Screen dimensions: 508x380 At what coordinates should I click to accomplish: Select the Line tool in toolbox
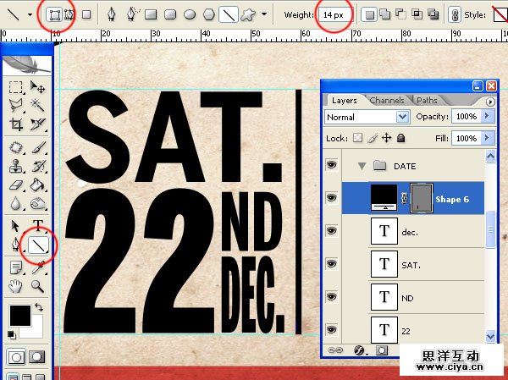coord(38,245)
